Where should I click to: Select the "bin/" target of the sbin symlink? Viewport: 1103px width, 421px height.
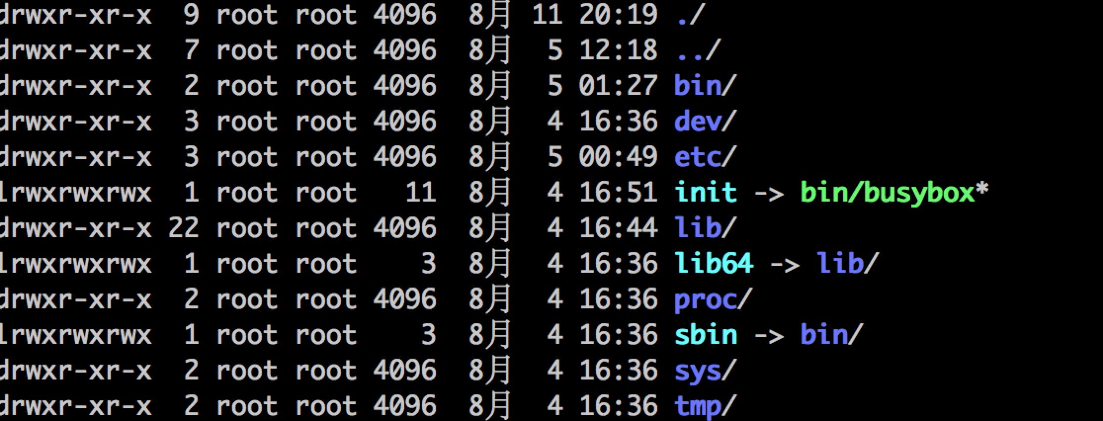pyautogui.click(x=831, y=335)
